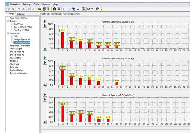Click the 65.7 bar label in I A chart
This screenshot has width=195, height=137.
[62, 30]
